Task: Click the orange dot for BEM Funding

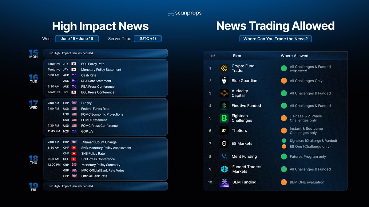Action: click(284, 182)
